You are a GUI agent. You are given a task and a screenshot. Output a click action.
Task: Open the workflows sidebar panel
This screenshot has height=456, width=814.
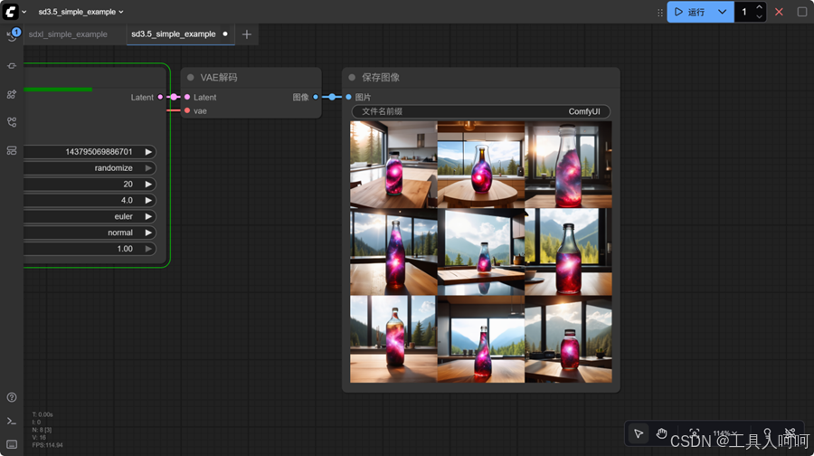(x=12, y=122)
